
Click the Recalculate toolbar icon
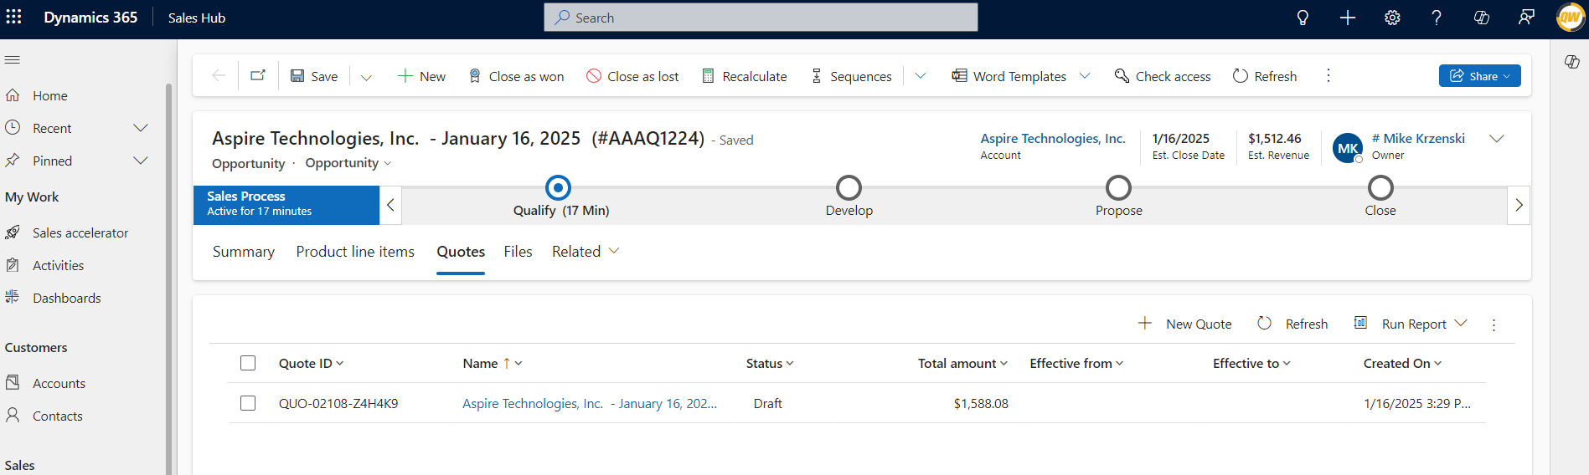pyautogui.click(x=709, y=76)
